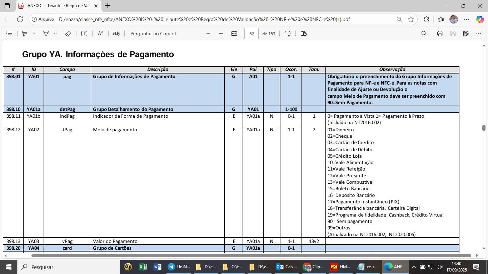
Task: Open the PDF table of contents panel
Action: pos(10,34)
